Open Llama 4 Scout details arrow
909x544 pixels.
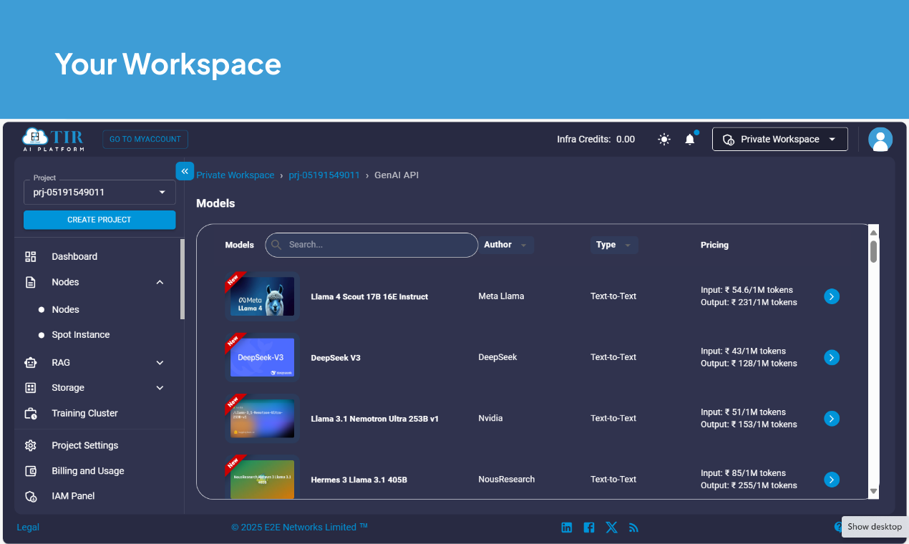831,296
